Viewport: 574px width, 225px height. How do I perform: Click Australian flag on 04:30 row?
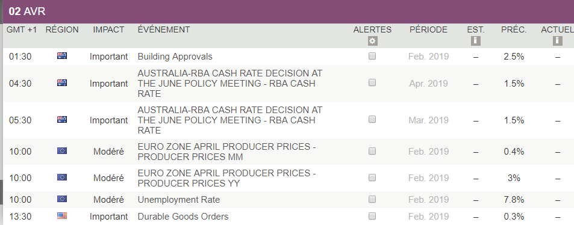(62, 83)
